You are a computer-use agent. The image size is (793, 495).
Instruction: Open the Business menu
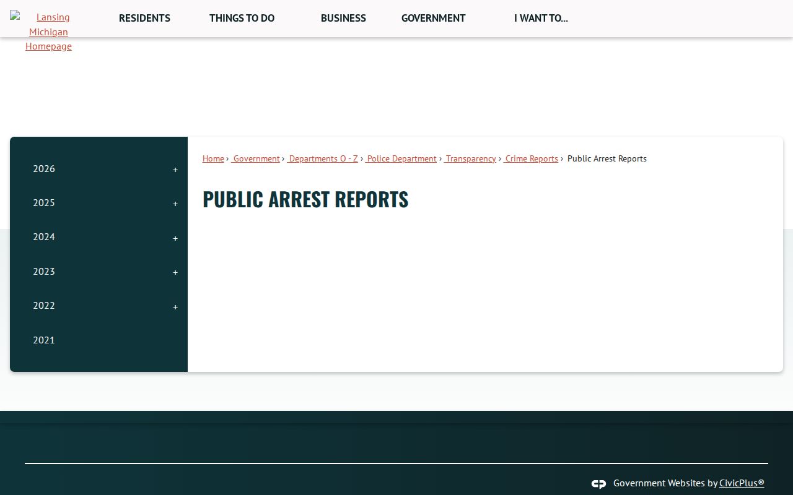pos(343,18)
